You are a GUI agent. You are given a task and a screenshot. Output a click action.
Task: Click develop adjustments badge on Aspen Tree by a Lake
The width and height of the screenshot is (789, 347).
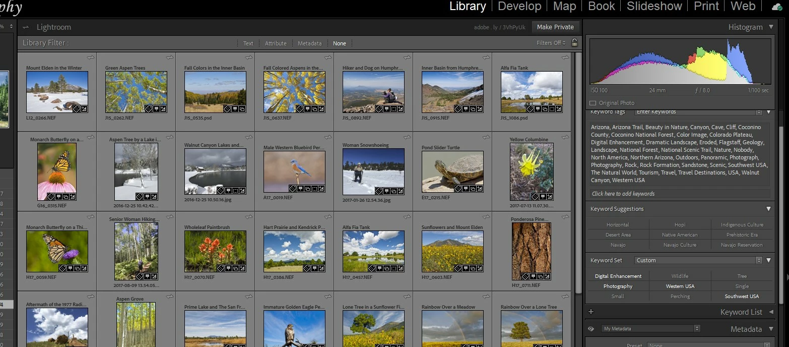[154, 197]
